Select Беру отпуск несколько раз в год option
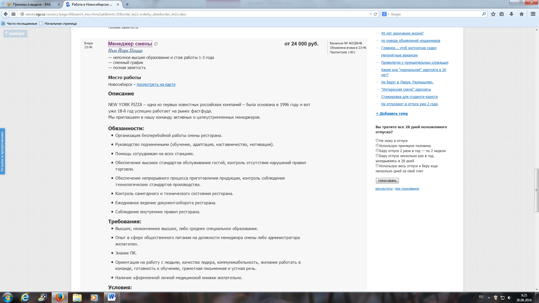The image size is (539, 303). [x=377, y=155]
